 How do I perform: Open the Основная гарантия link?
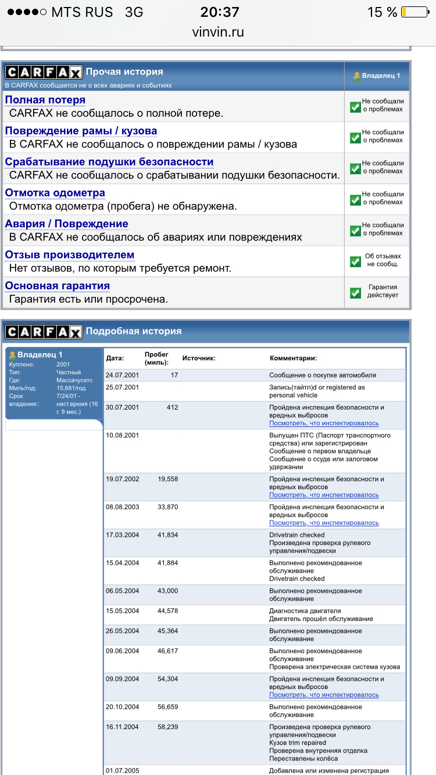tap(58, 286)
